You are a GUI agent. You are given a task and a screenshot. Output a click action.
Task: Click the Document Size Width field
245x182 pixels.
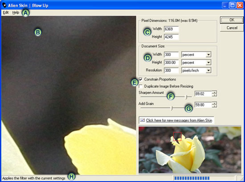[171, 55]
